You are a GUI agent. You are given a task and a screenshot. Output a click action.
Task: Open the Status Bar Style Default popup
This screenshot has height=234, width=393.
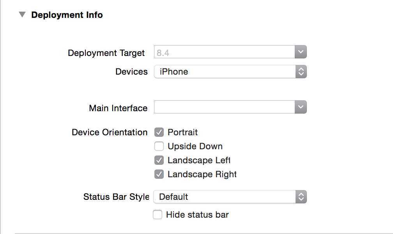point(224,197)
